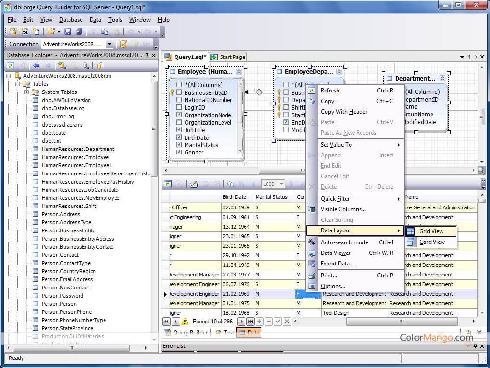
Task: Choose Grid View from Data Layout submenu
Action: (x=431, y=231)
